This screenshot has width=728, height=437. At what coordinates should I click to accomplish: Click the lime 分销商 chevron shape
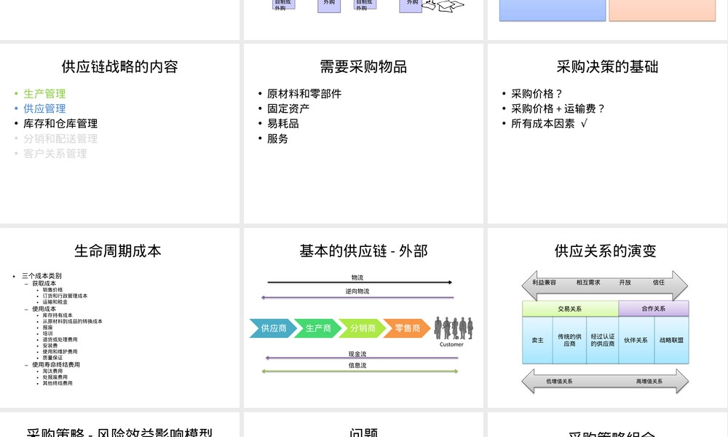363,328
